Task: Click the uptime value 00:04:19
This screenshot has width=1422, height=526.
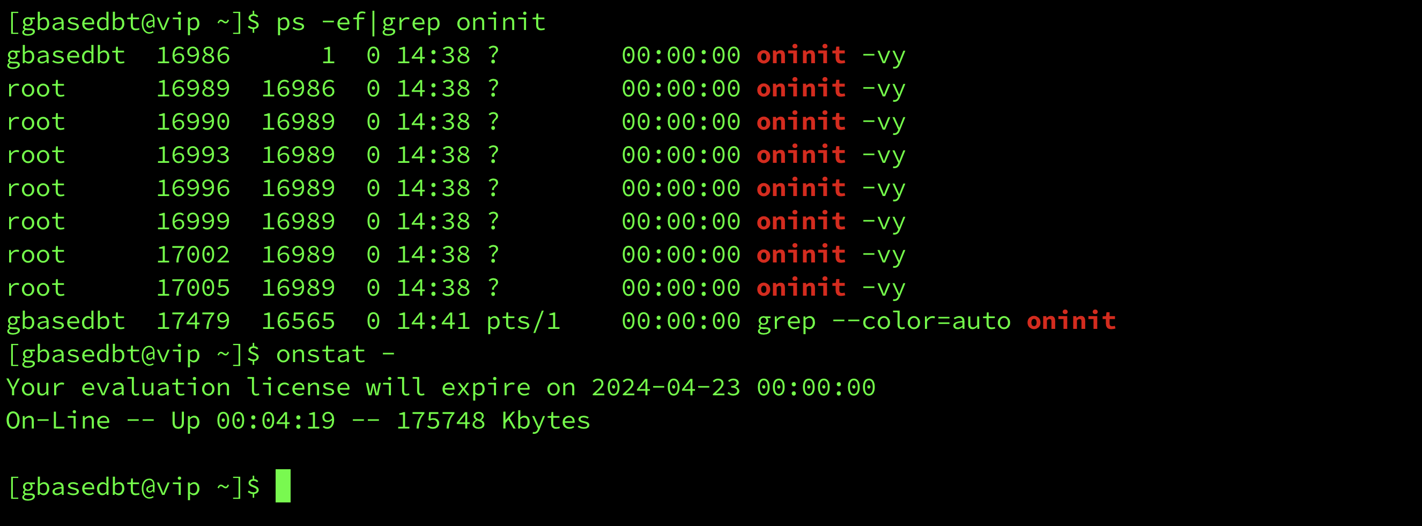Action: point(276,420)
